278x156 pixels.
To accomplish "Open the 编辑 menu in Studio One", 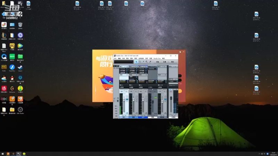I will 119,58.
